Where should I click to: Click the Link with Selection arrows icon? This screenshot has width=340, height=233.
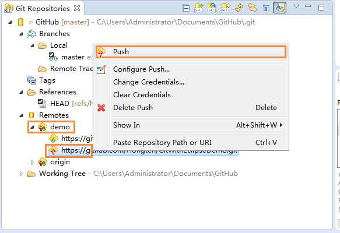[252, 8]
